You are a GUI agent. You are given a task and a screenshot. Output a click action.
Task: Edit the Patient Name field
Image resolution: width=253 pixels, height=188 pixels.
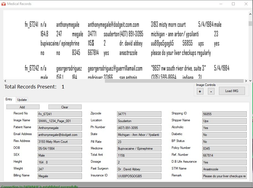[x=60, y=128]
